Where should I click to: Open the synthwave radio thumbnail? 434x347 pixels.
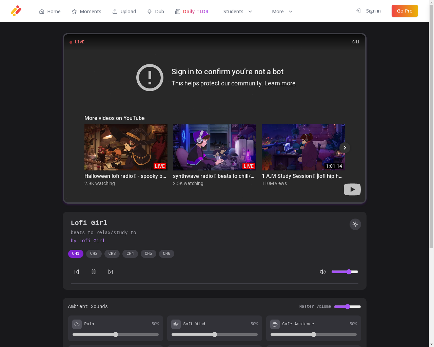tap(215, 147)
